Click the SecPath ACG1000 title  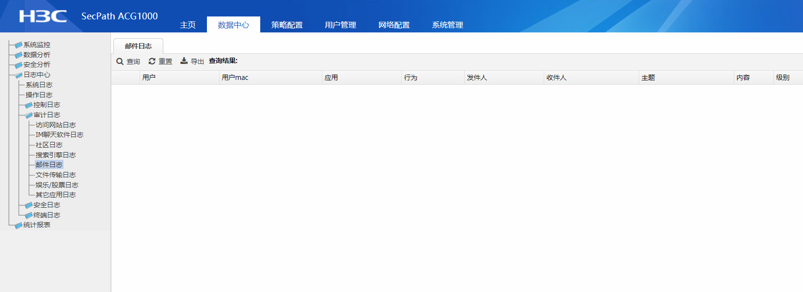coord(120,16)
